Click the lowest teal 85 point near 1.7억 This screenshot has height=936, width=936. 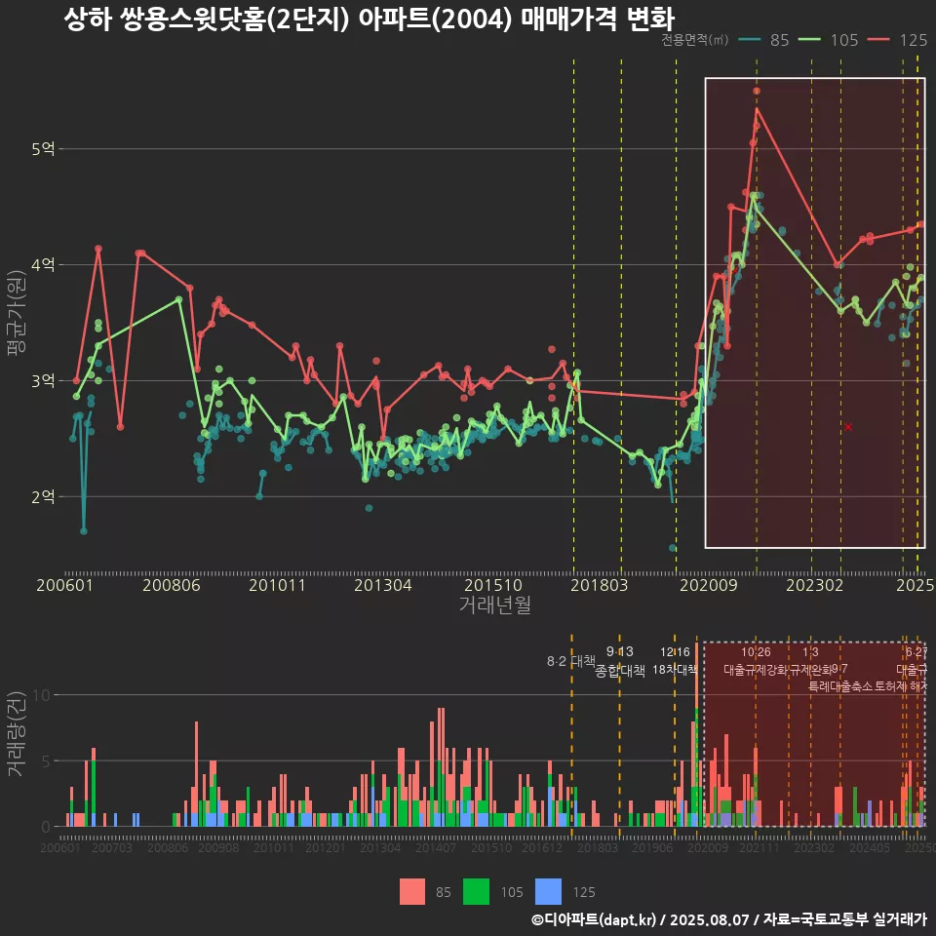(84, 530)
